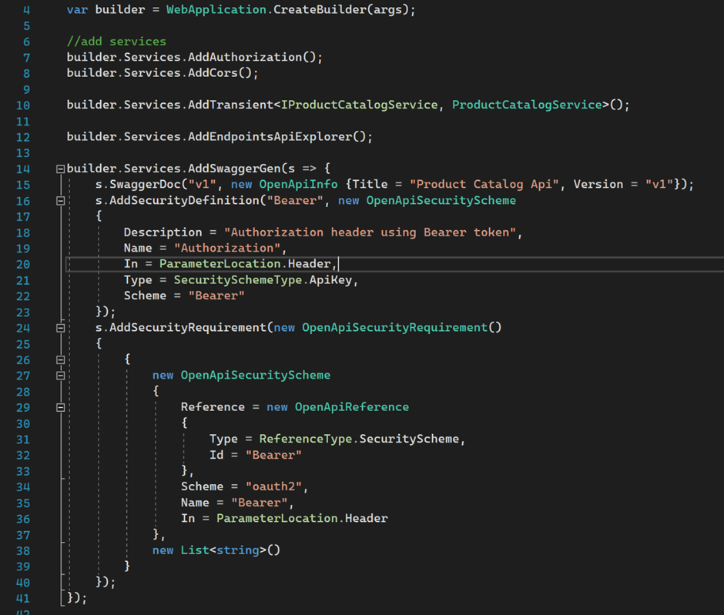Click the gutter beside line 12 to set breakpoint
Image resolution: width=724 pixels, height=615 pixels.
[9, 136]
